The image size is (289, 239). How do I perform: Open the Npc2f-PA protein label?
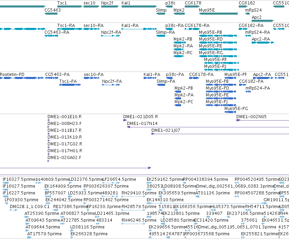point(112,81)
